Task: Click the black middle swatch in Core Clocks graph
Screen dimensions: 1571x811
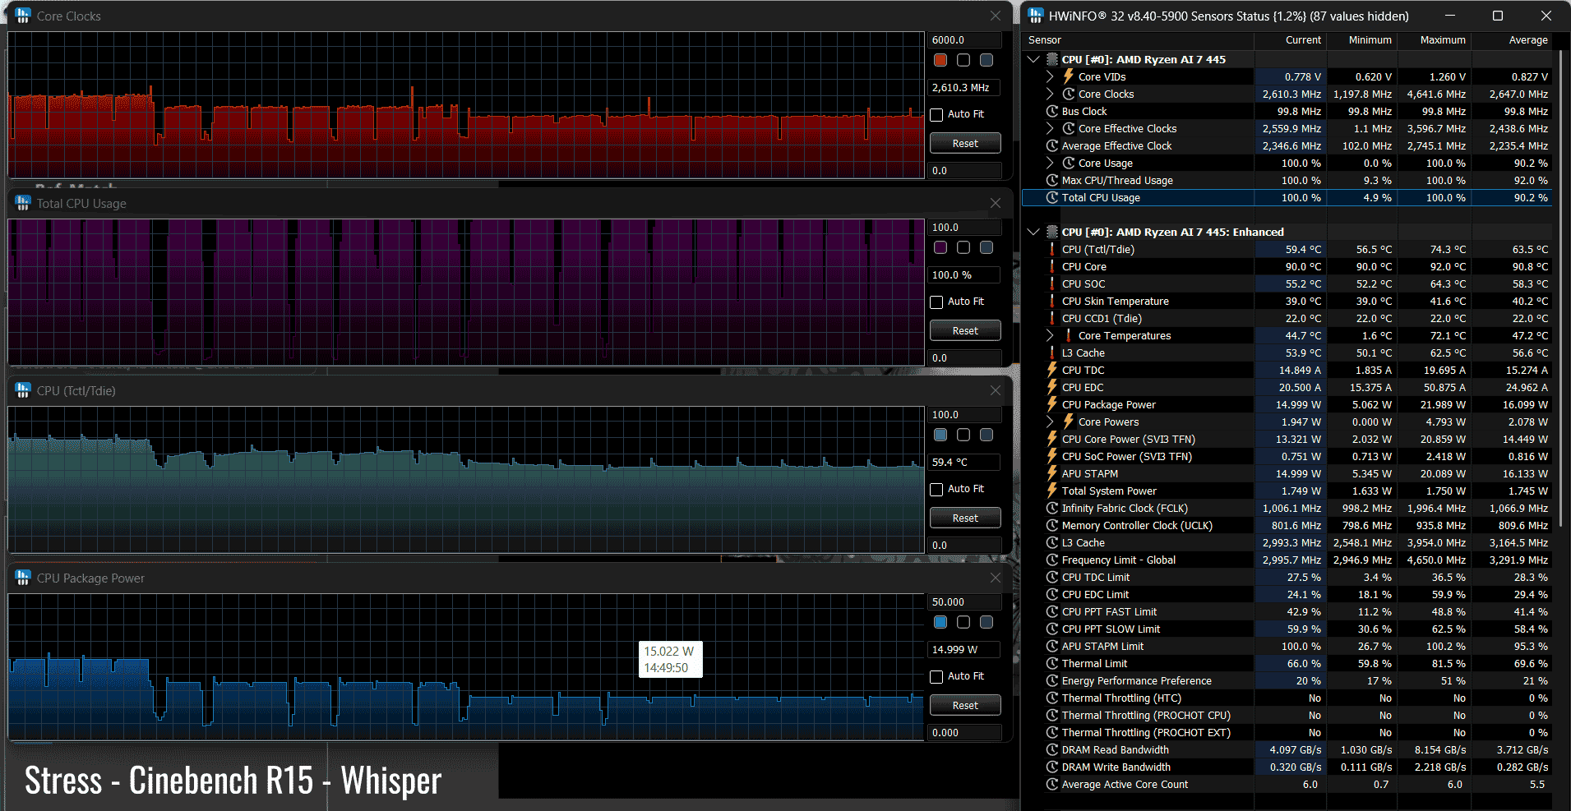Action: click(963, 60)
